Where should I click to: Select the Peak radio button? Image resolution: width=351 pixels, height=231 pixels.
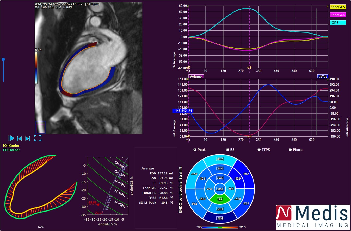pos(195,150)
